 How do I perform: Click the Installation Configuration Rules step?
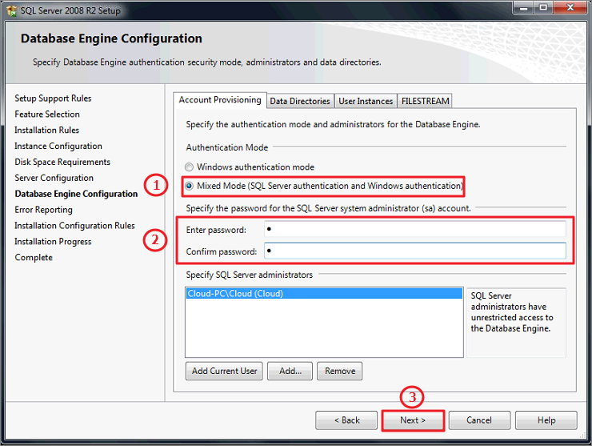point(74,225)
